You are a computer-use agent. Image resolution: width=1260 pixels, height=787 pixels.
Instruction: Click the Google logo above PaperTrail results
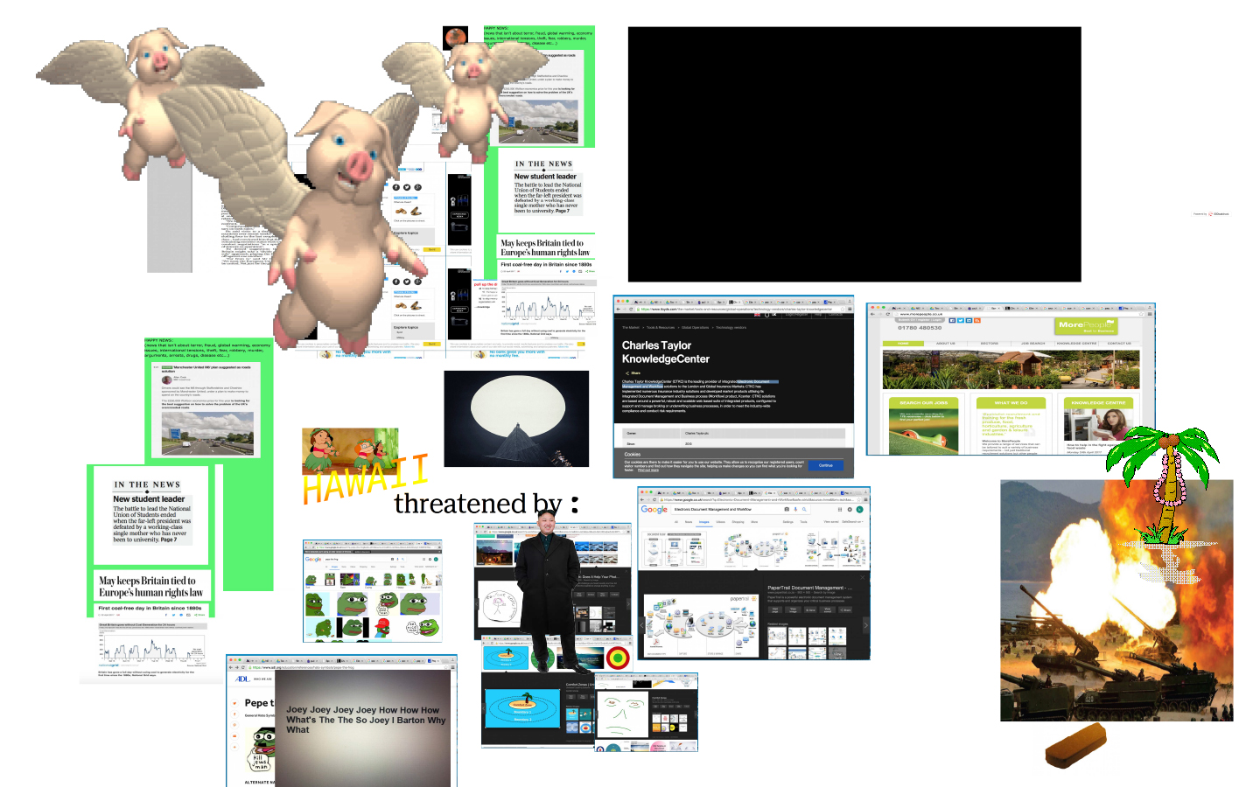tap(654, 509)
